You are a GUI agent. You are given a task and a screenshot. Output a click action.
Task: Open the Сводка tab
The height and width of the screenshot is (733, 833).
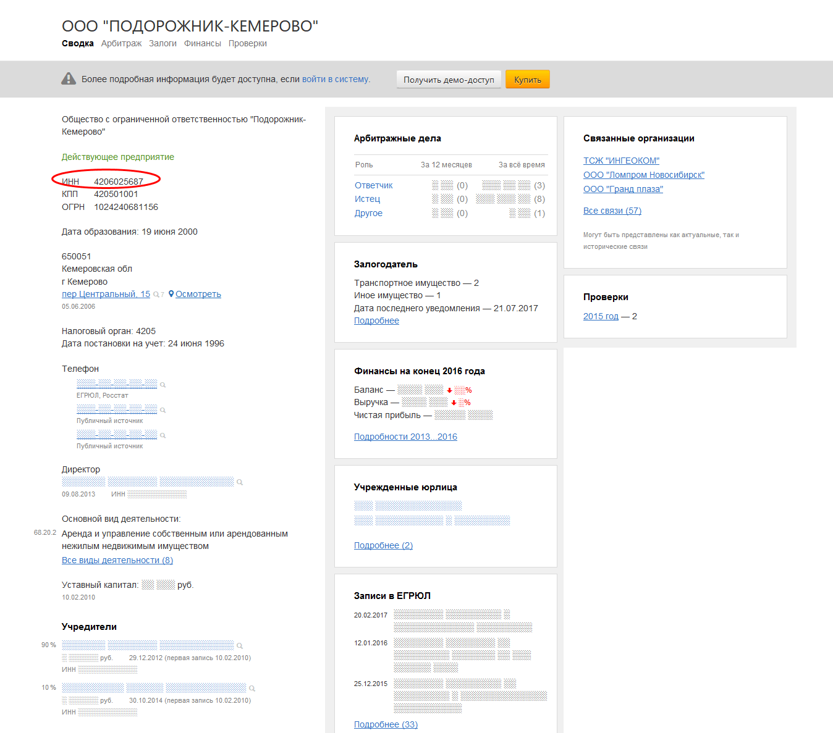78,43
